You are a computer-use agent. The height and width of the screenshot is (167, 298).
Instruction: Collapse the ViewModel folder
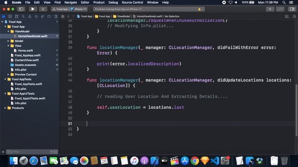click(x=8, y=32)
